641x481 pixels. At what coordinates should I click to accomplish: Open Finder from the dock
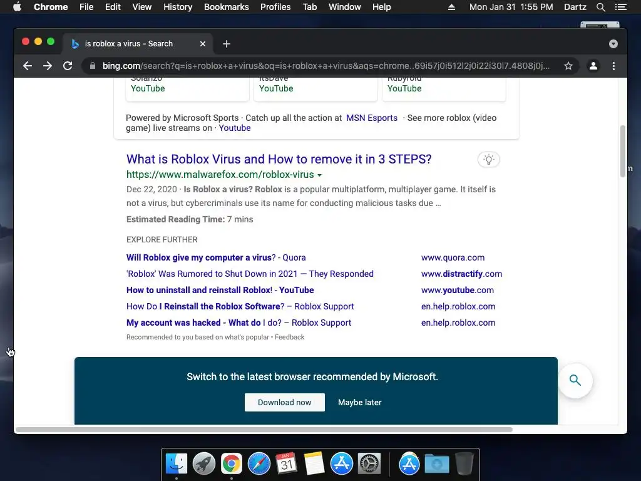[177, 464]
